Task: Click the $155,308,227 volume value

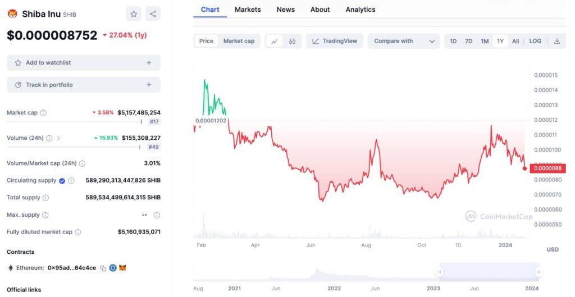Action: 141,138
